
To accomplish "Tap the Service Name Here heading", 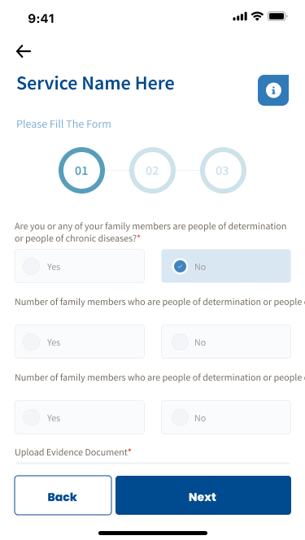I will coord(95,83).
